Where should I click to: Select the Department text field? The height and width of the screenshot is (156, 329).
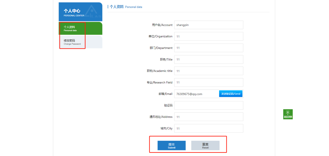208,48
